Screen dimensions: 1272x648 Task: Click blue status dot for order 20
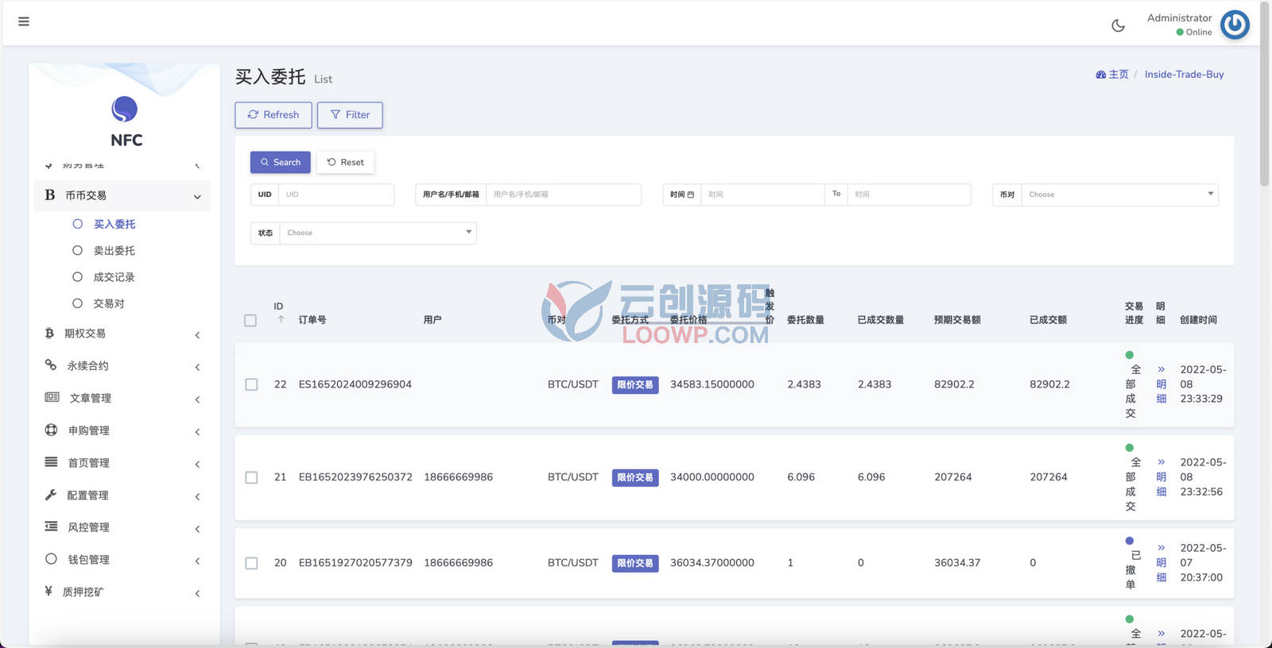(1130, 541)
